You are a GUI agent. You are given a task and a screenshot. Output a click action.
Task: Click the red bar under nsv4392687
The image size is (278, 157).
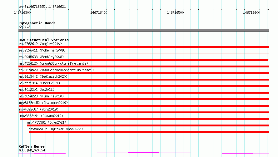(x=144, y=112)
